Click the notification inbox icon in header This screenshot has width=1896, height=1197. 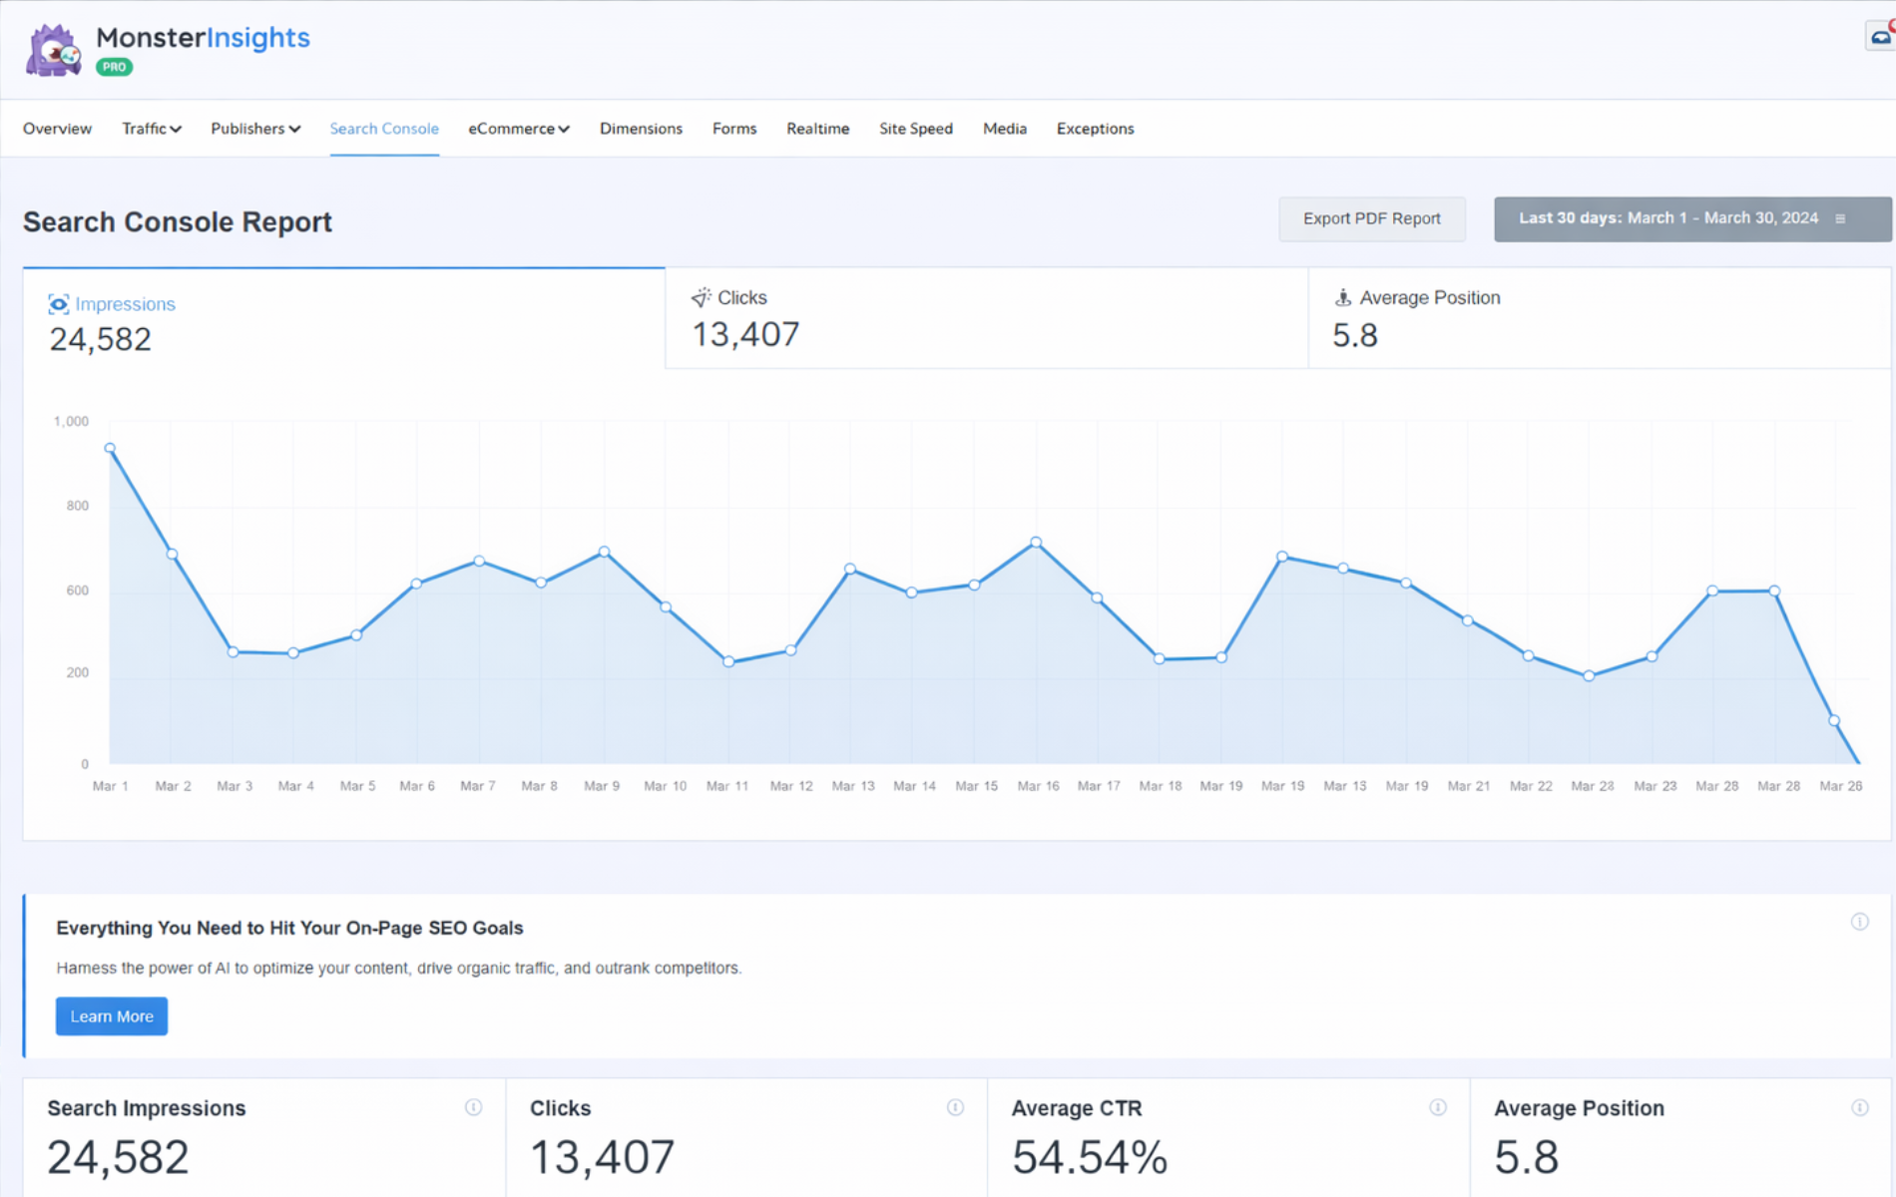pyautogui.click(x=1880, y=37)
